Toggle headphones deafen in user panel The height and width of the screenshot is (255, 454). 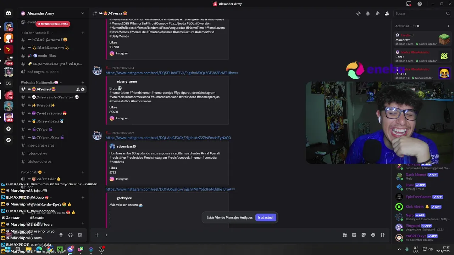(x=70, y=235)
